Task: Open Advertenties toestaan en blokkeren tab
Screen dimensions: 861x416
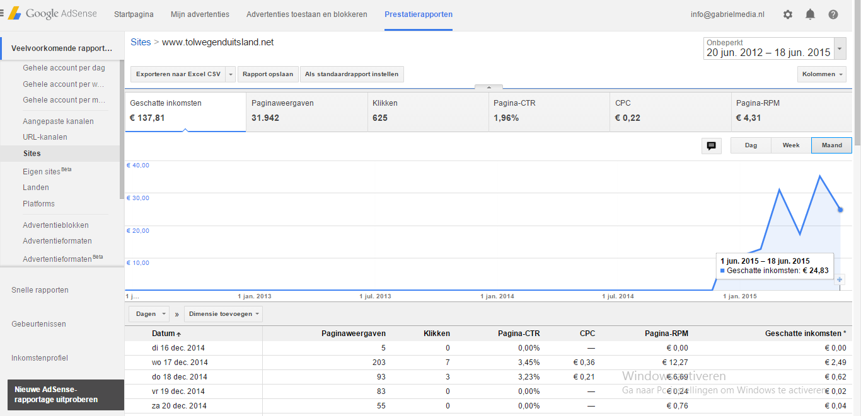Action: point(307,14)
